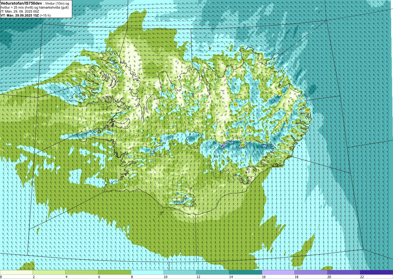This screenshot has width=393, height=279.
Task: Click the hviður > 25 m/s description line
Action: 35,7
